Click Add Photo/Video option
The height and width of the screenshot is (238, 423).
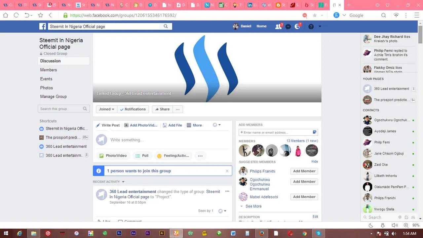click(x=141, y=125)
